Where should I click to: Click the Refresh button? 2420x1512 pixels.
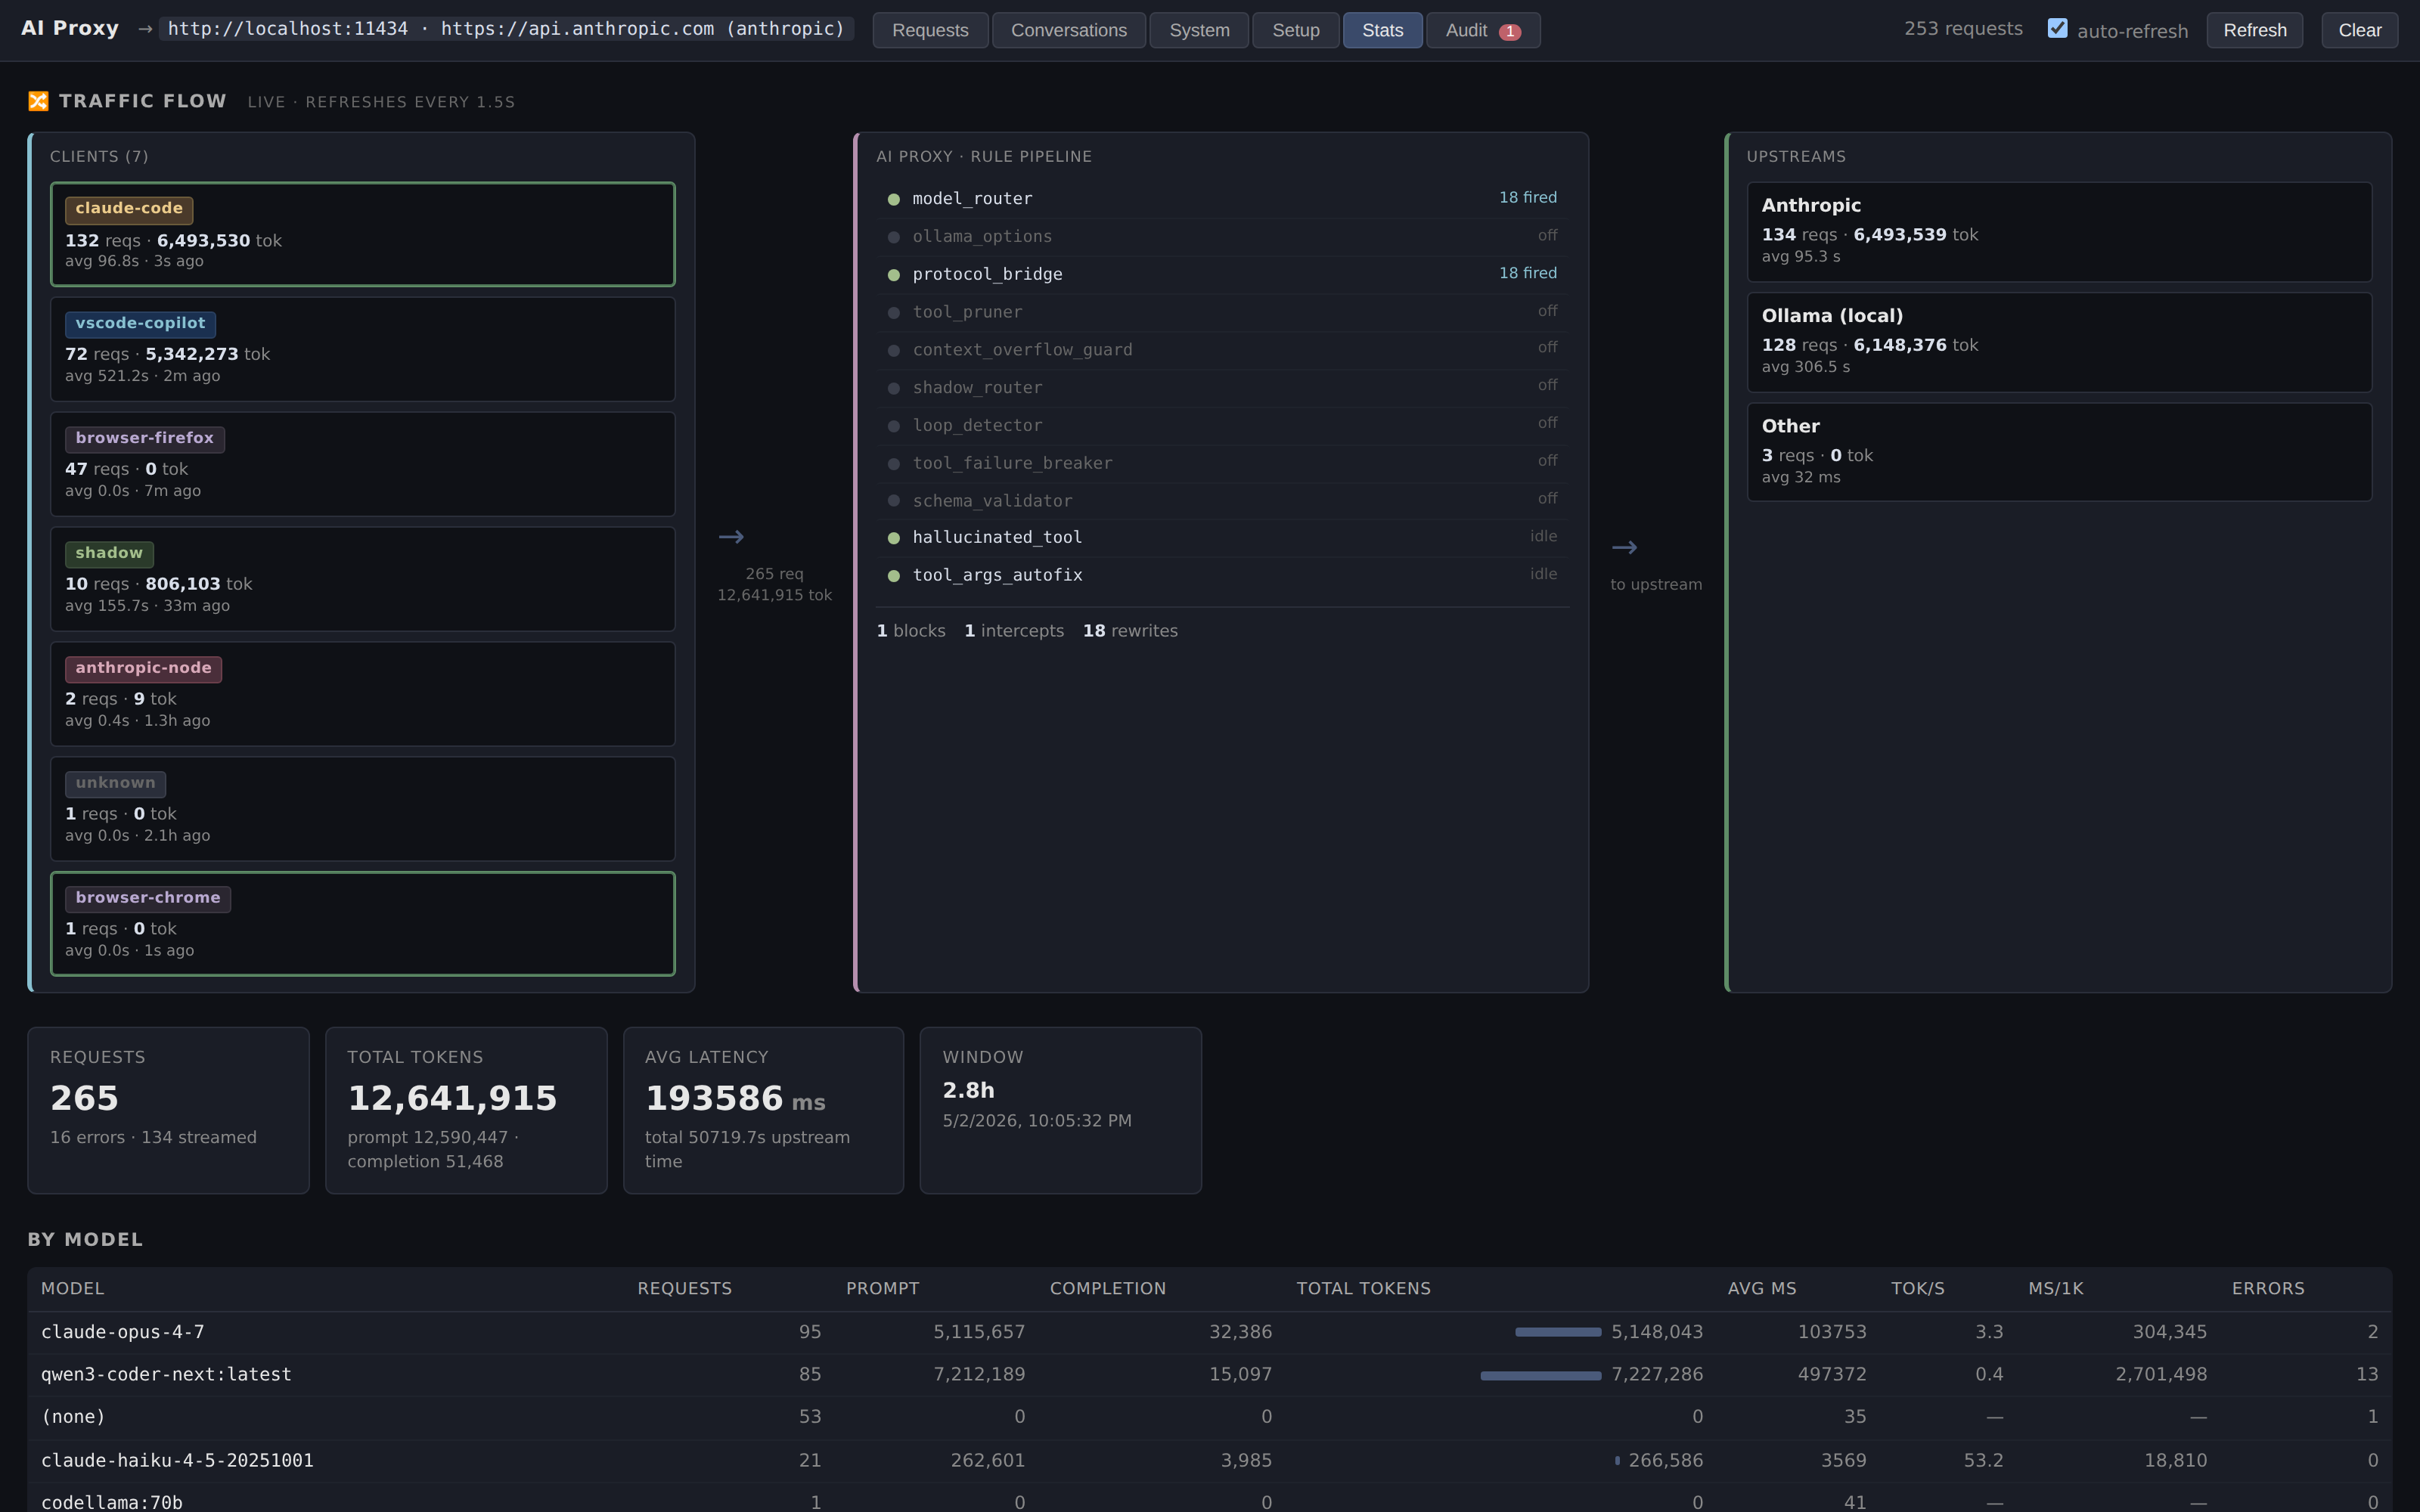click(2254, 30)
